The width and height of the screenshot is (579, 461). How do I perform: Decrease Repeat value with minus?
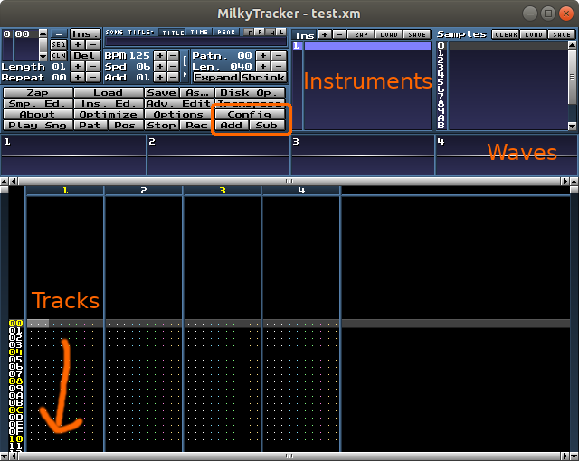[x=93, y=78]
